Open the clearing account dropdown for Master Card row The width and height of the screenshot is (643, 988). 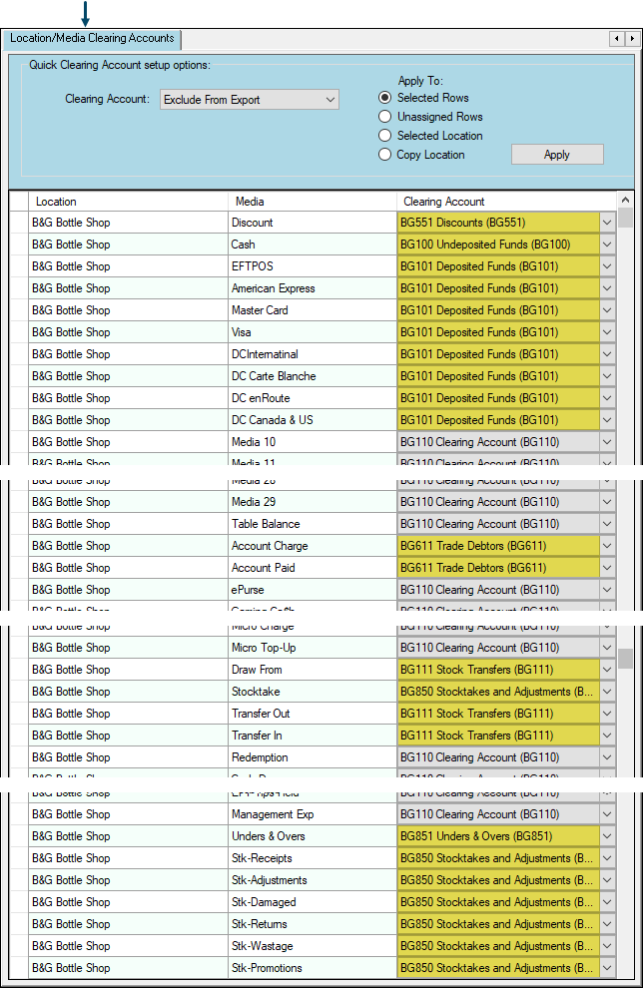(x=607, y=310)
